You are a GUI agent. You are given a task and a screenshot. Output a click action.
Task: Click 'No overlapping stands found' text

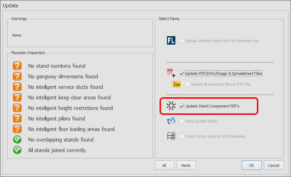(x=61, y=140)
